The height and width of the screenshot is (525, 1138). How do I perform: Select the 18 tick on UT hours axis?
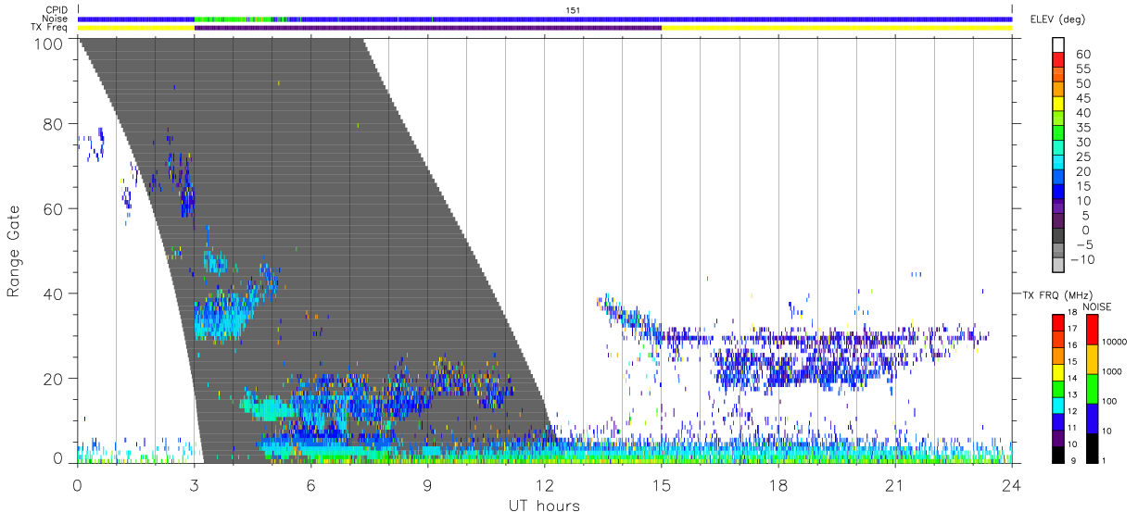(x=778, y=484)
